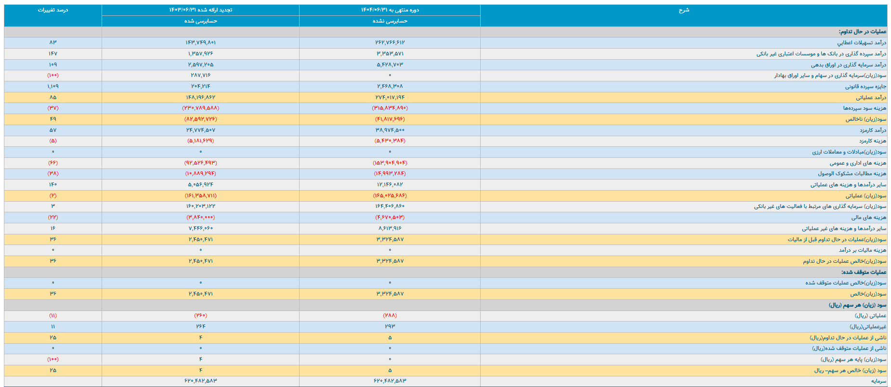Select the دوره منتهی به ۱۴۰۴/۰۶/۳۱ header
891x387 pixels.
coord(390,10)
